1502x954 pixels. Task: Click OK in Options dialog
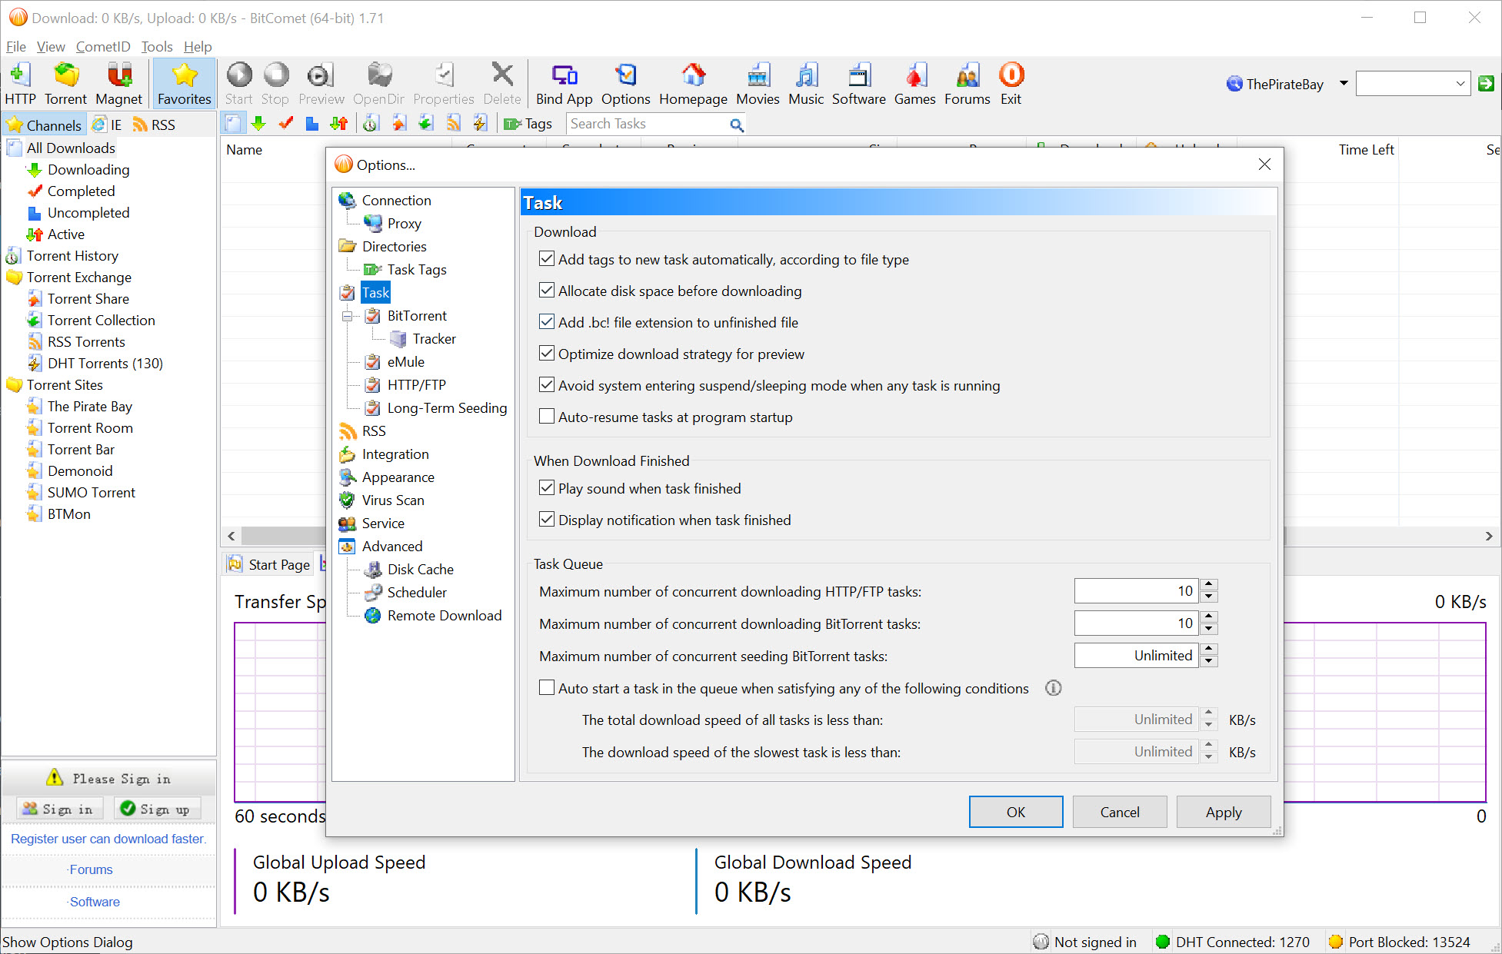click(x=1015, y=813)
